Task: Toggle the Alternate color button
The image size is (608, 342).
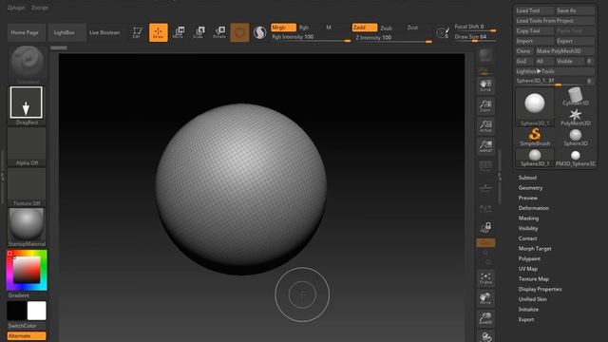Action: 27,335
